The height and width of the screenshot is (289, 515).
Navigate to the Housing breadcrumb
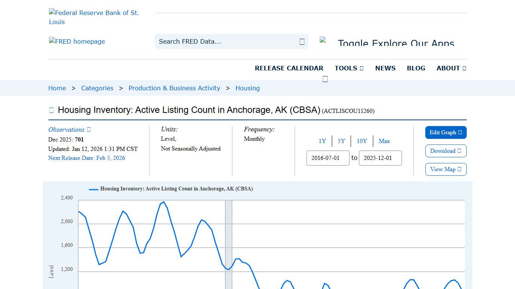click(x=247, y=88)
